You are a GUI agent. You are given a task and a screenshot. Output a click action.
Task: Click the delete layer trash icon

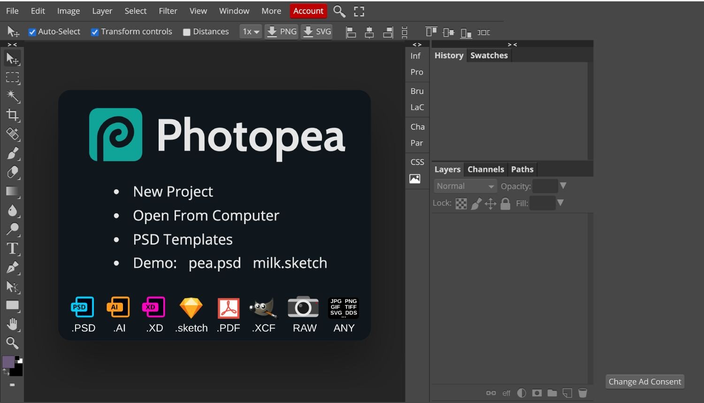click(x=582, y=393)
